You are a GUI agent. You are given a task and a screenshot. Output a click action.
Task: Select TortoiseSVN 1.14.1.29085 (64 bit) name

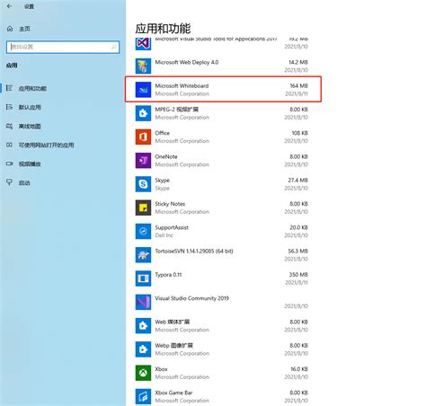pos(194,251)
